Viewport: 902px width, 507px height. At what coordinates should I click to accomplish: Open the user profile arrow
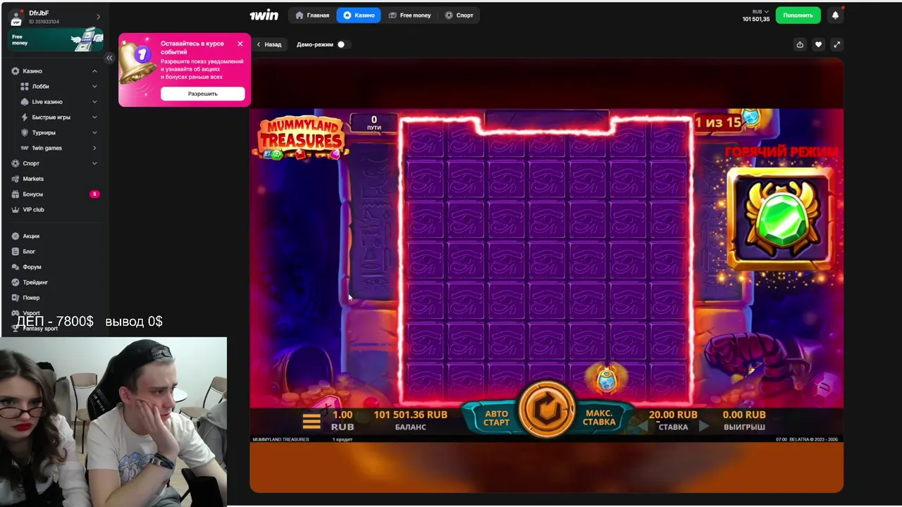click(x=98, y=17)
